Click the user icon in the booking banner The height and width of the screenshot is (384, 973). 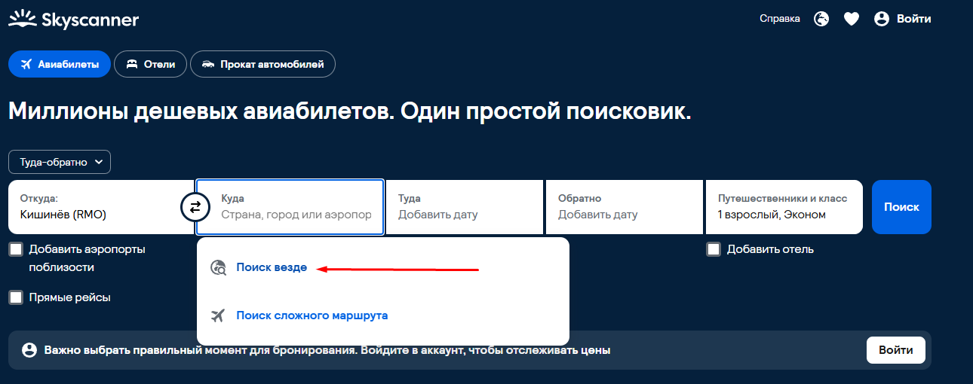(29, 350)
